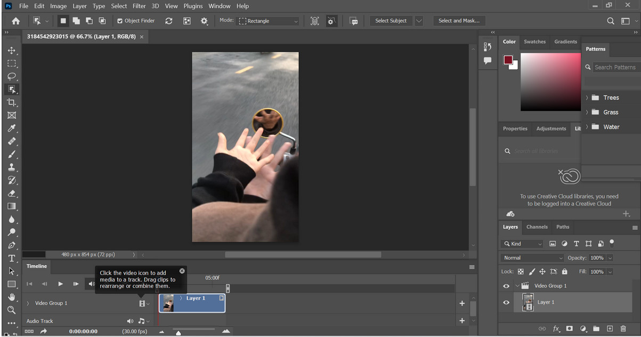Switch to the Swatches tab
The width and height of the screenshot is (641, 337).
534,42
